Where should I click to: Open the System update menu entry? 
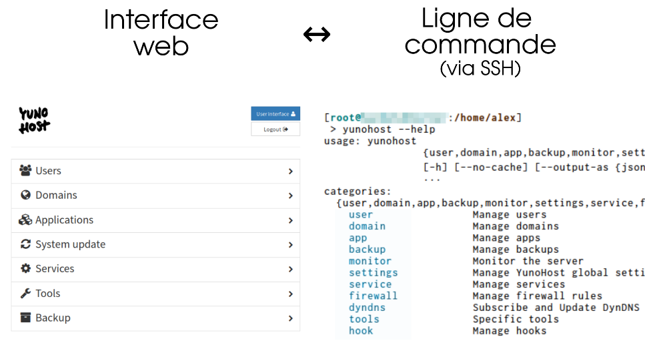tap(155, 245)
